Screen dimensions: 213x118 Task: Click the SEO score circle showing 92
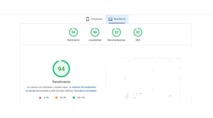click(x=138, y=32)
